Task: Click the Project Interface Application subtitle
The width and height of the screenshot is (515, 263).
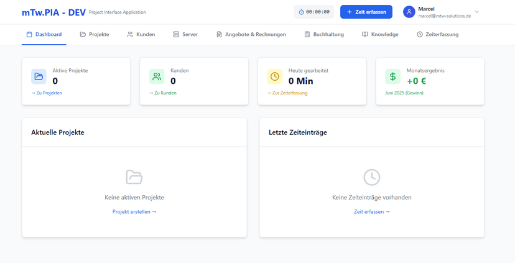Action: point(118,12)
